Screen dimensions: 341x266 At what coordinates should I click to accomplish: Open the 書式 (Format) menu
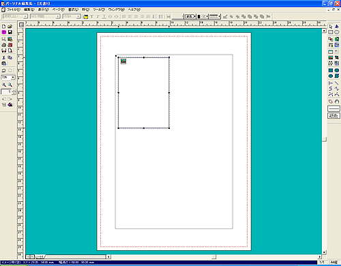tap(73, 10)
